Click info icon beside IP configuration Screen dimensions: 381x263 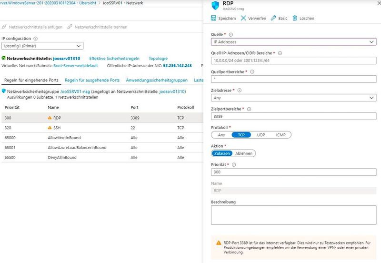[35, 39]
